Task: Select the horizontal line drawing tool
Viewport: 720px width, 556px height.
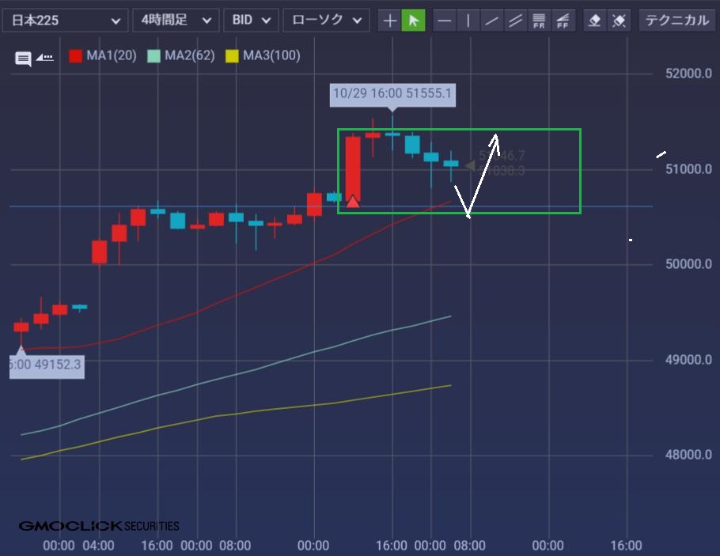Action: 445,21
